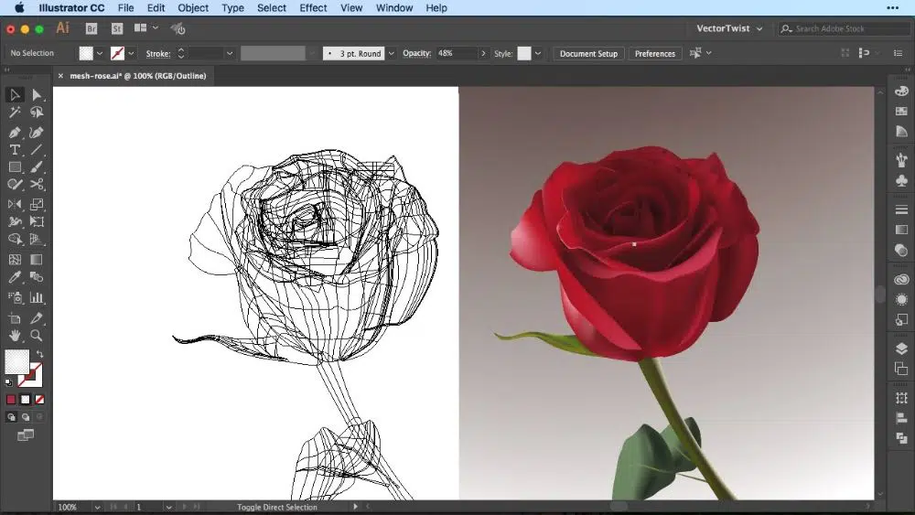The height and width of the screenshot is (515, 915).
Task: Activate the Zoom tool
Action: pyautogui.click(x=37, y=336)
